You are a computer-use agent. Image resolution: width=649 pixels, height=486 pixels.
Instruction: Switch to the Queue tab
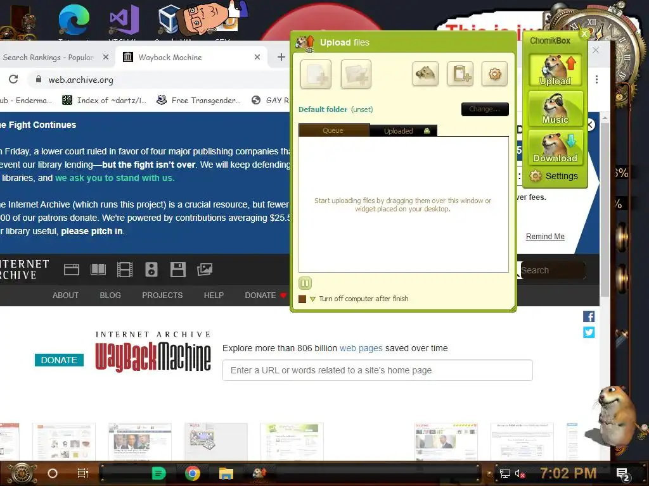333,130
